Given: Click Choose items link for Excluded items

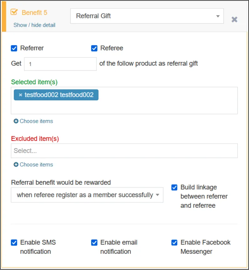Looking at the screenshot, I should pos(36,164).
